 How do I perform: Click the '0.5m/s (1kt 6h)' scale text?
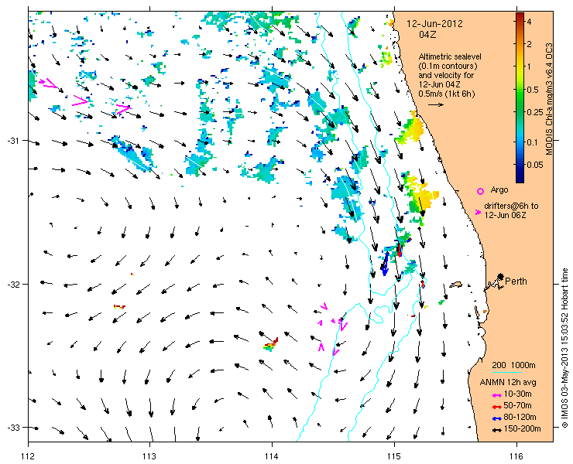pyautogui.click(x=447, y=94)
